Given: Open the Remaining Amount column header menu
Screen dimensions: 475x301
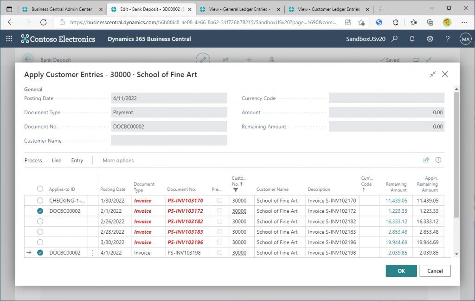Looking at the screenshot, I should (396, 187).
